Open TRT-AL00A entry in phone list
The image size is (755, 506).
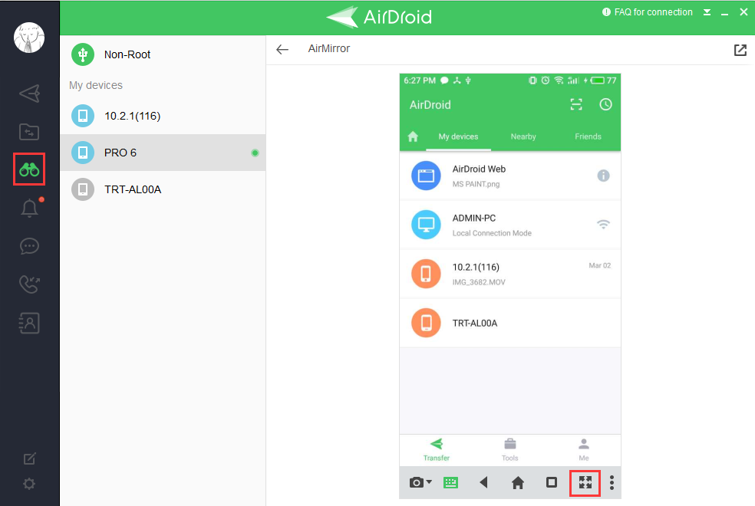(x=510, y=324)
